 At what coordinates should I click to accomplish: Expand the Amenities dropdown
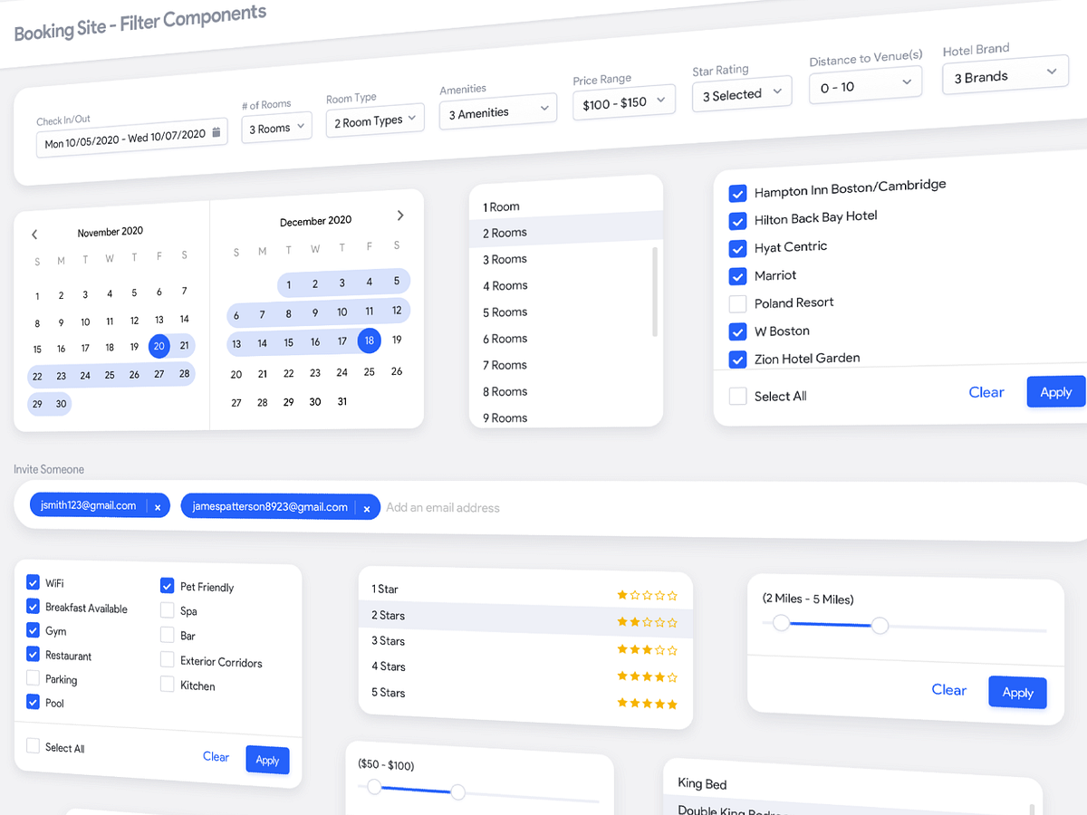[498, 112]
